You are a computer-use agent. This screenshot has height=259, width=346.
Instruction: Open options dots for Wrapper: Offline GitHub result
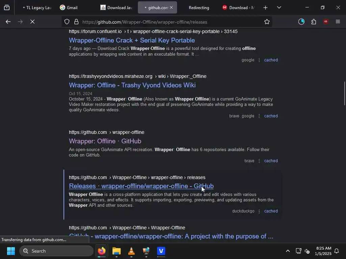(259, 161)
